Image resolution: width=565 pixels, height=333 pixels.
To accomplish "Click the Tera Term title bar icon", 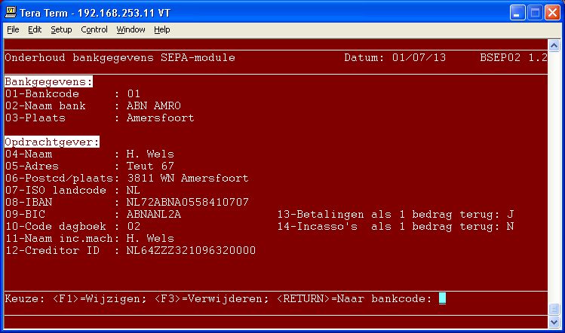I will click(x=11, y=12).
